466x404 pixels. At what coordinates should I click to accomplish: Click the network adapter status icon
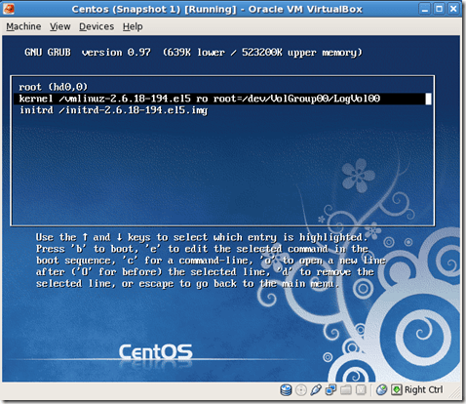(330, 389)
